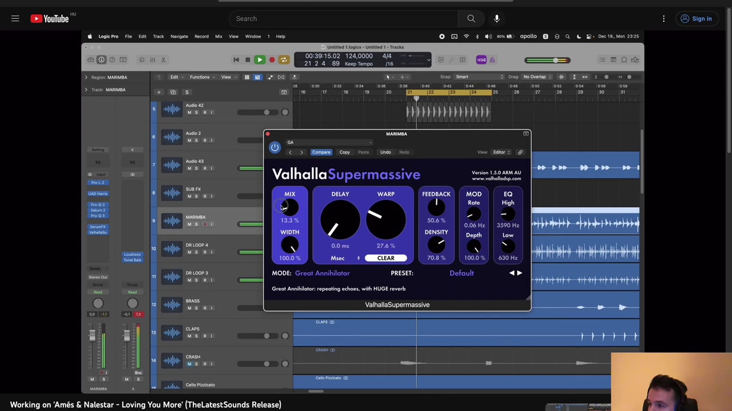
Task: Click the Flex show/hide button
Action: 281,77
